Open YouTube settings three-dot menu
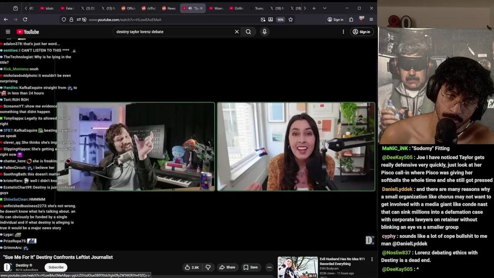 click(x=343, y=32)
